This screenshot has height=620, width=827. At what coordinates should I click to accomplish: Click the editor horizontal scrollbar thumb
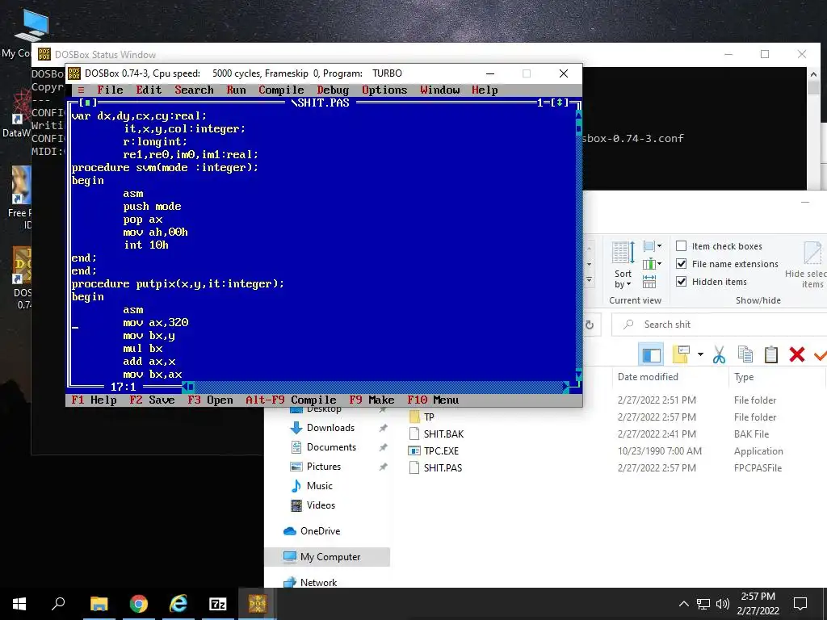tap(191, 387)
